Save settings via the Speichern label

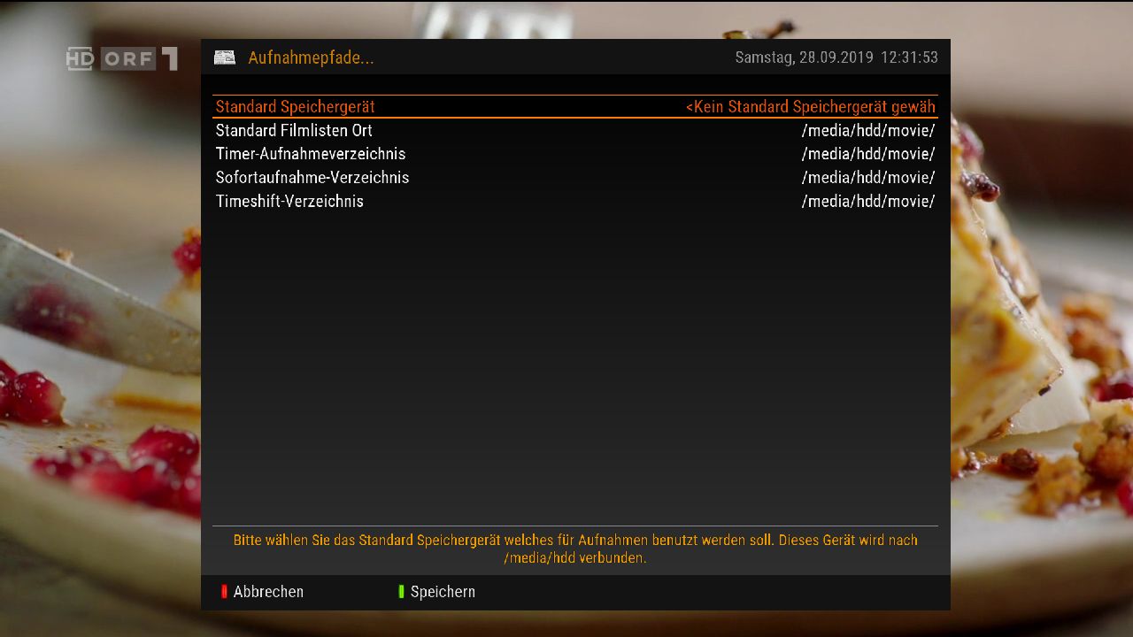pyautogui.click(x=443, y=592)
